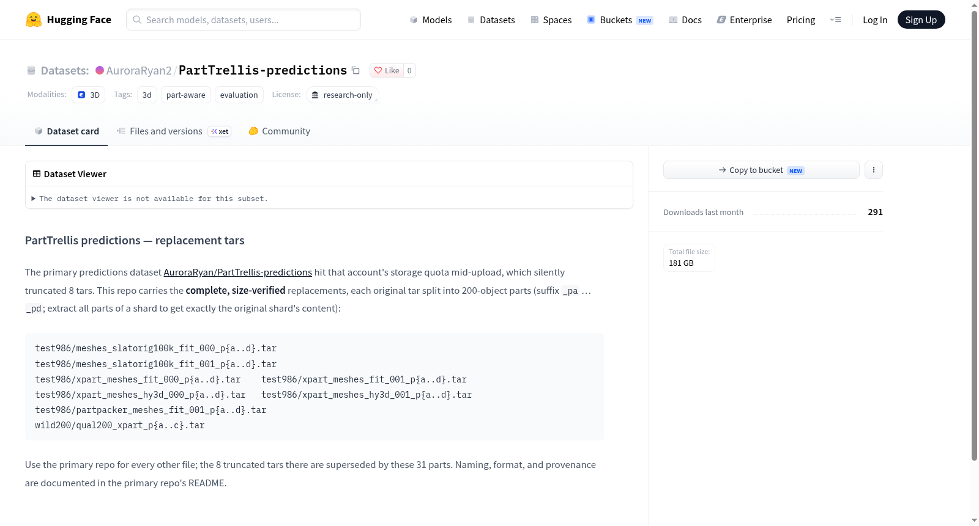This screenshot has width=979, height=526.
Task: Expand the extra navigation menu
Action: (835, 20)
